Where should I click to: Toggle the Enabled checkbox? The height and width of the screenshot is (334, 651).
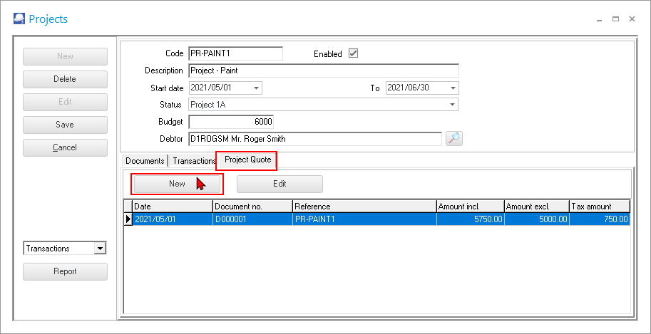(353, 53)
